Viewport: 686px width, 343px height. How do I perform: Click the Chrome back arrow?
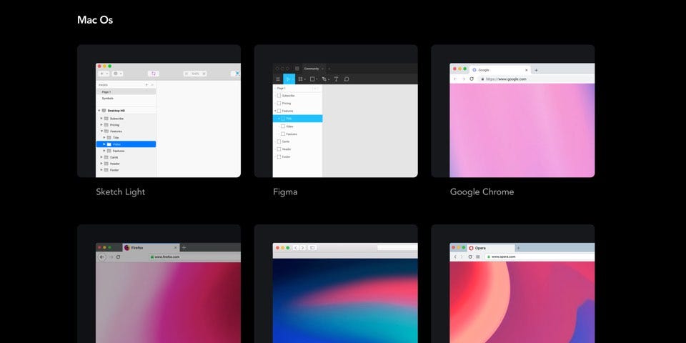tap(455, 79)
